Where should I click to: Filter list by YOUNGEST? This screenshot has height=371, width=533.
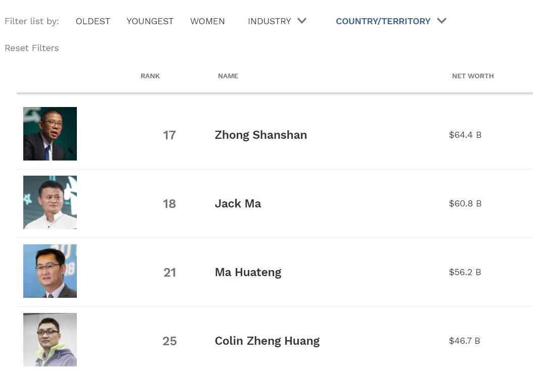pyautogui.click(x=150, y=21)
